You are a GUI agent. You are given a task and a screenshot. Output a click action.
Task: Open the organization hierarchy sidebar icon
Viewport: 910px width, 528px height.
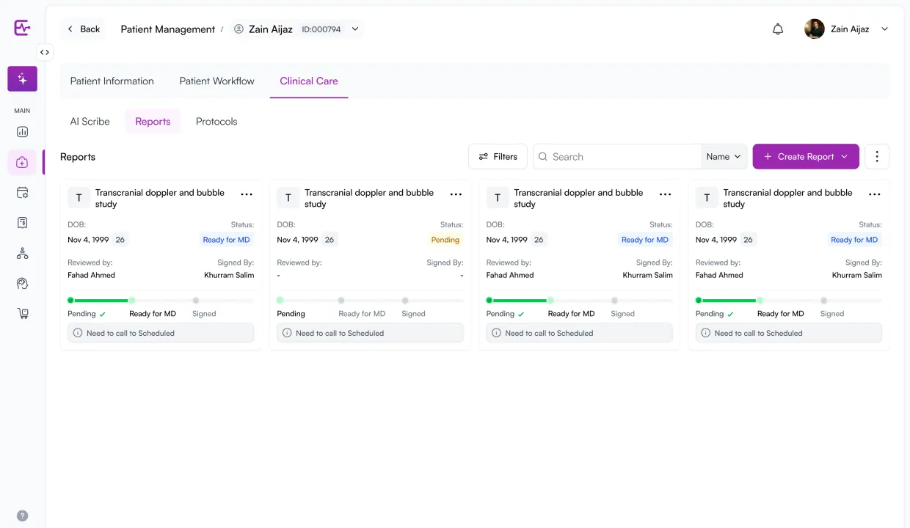click(22, 254)
